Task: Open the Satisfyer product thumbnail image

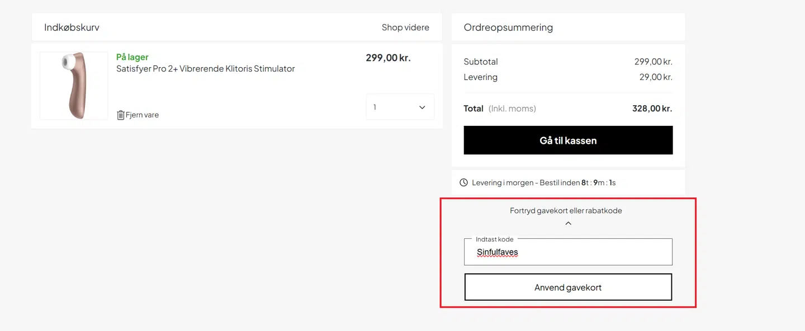Action: (x=74, y=86)
